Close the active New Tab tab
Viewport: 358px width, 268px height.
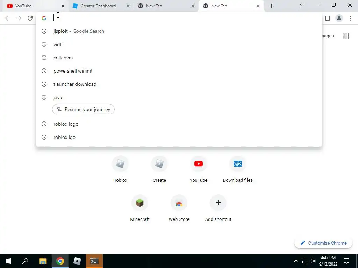pos(258,6)
